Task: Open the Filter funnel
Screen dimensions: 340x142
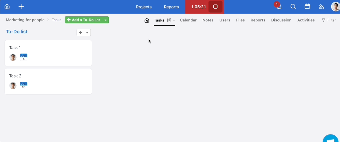Action: click(328, 20)
